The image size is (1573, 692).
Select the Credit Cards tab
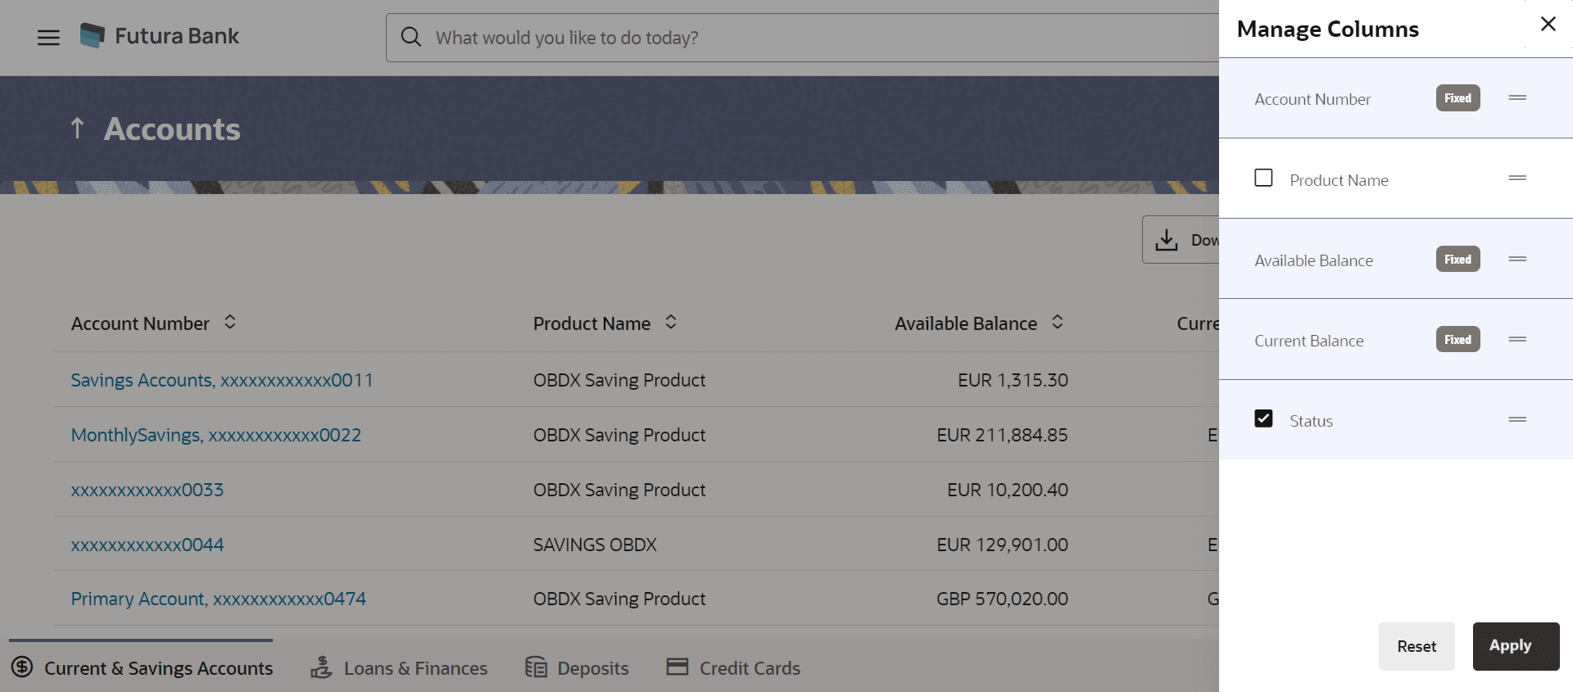click(733, 668)
